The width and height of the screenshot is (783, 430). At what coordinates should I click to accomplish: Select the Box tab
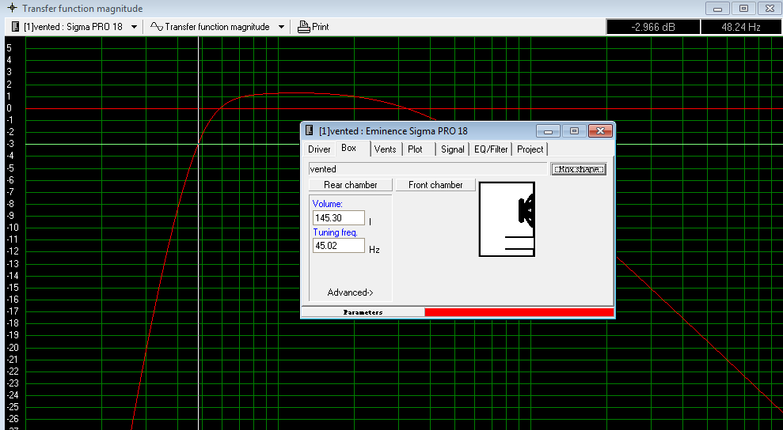348,148
